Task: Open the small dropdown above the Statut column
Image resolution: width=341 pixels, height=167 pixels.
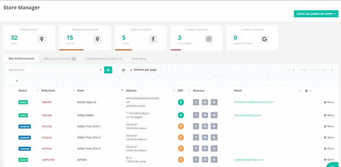Action: 13,81
